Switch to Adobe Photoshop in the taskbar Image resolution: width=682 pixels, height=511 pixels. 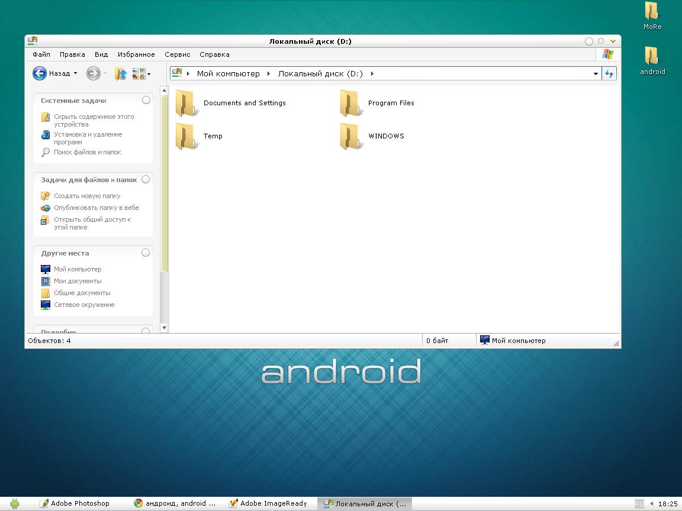point(75,503)
